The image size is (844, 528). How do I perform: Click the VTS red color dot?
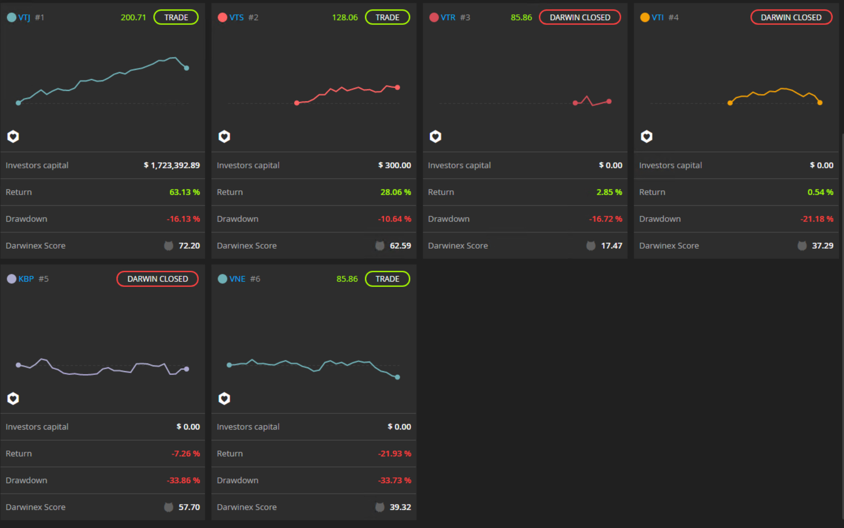pos(222,17)
